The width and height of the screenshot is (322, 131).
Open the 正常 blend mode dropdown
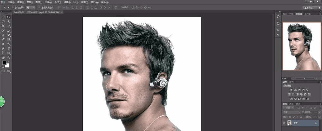[292, 112]
